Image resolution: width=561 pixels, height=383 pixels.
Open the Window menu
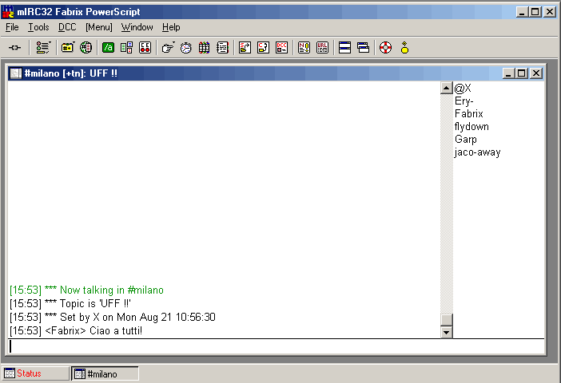click(x=137, y=27)
